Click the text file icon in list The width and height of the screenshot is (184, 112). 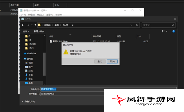[x=51, y=41]
